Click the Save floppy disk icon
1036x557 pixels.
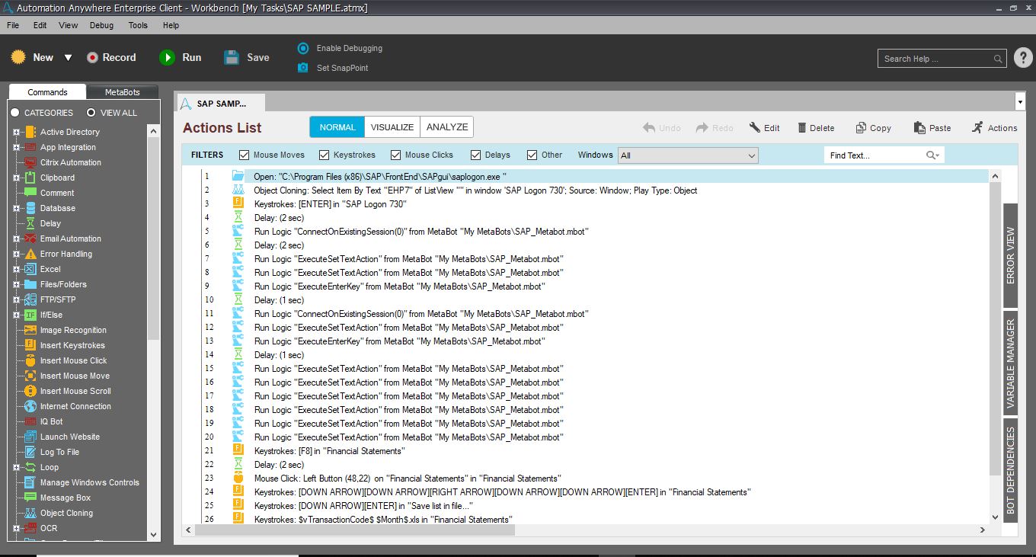pyautogui.click(x=232, y=58)
